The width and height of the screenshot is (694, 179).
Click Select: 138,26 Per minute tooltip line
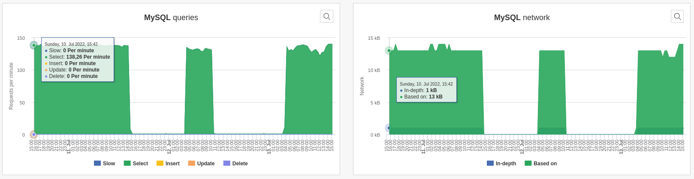77,57
